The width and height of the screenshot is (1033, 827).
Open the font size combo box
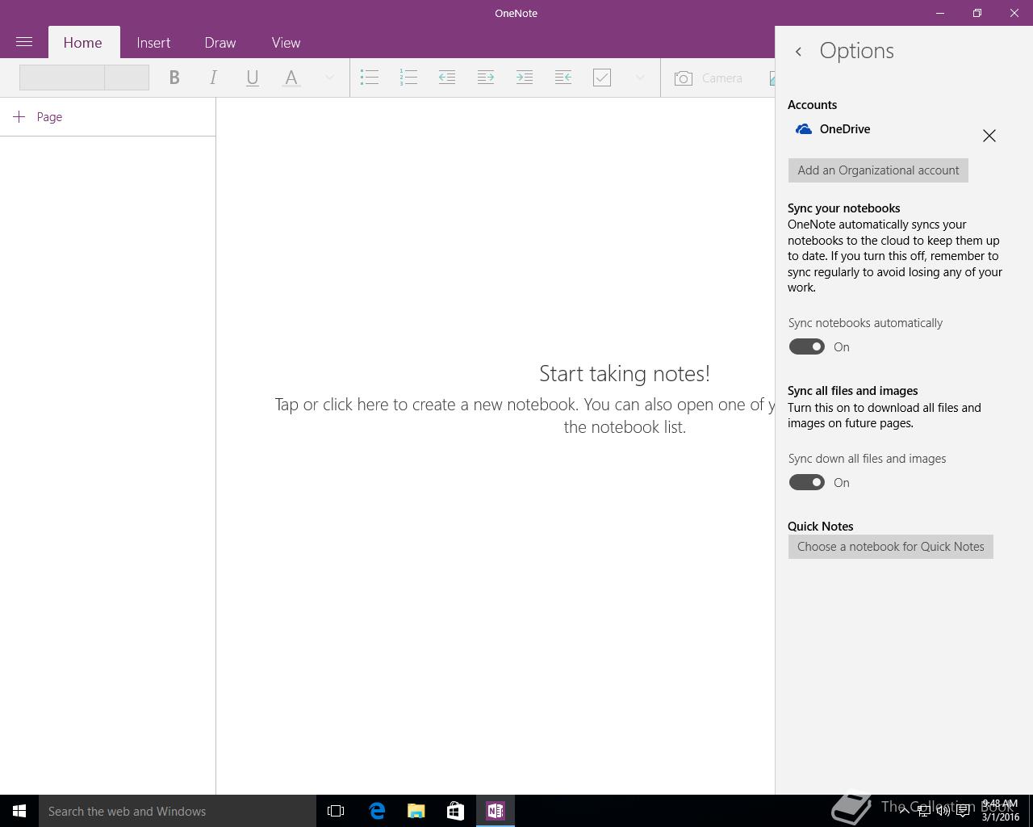pyautogui.click(x=127, y=78)
